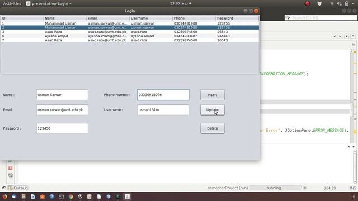Open the Text Editor taskbar icon
The image size is (358, 201).
pos(89,197)
